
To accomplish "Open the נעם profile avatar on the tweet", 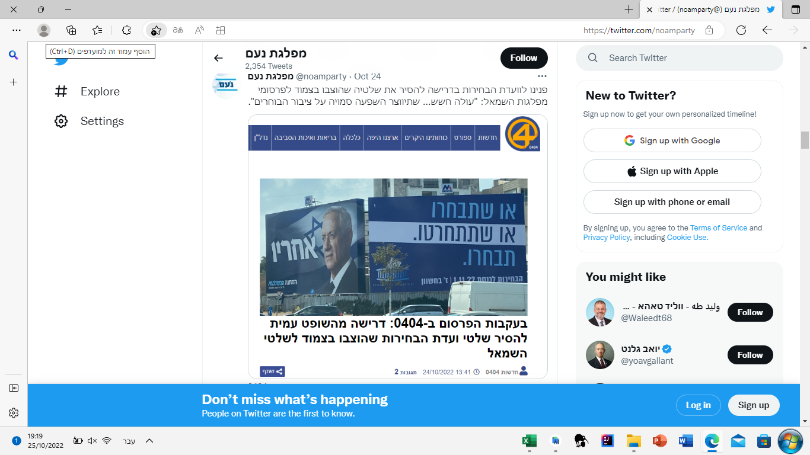I will click(x=225, y=85).
